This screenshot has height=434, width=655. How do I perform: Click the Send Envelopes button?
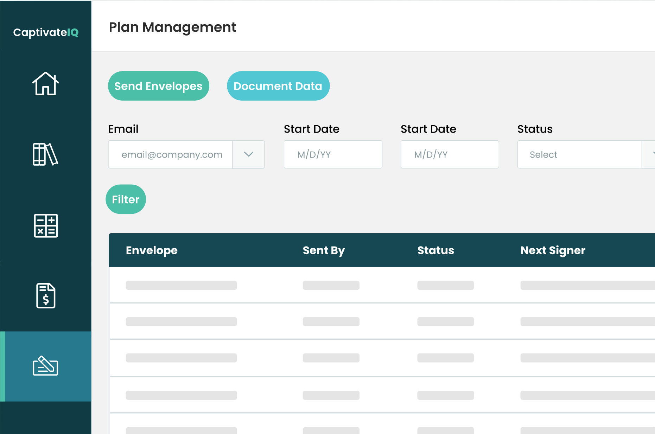pos(158,86)
